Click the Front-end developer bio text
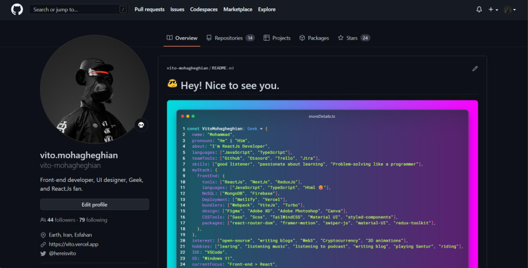528x268 pixels. click(x=92, y=184)
